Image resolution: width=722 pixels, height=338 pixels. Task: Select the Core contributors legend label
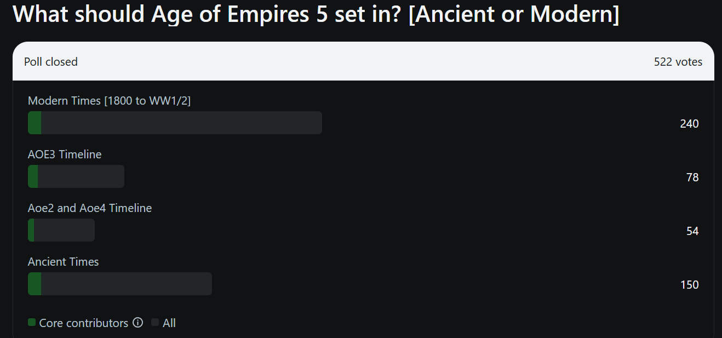click(x=83, y=323)
